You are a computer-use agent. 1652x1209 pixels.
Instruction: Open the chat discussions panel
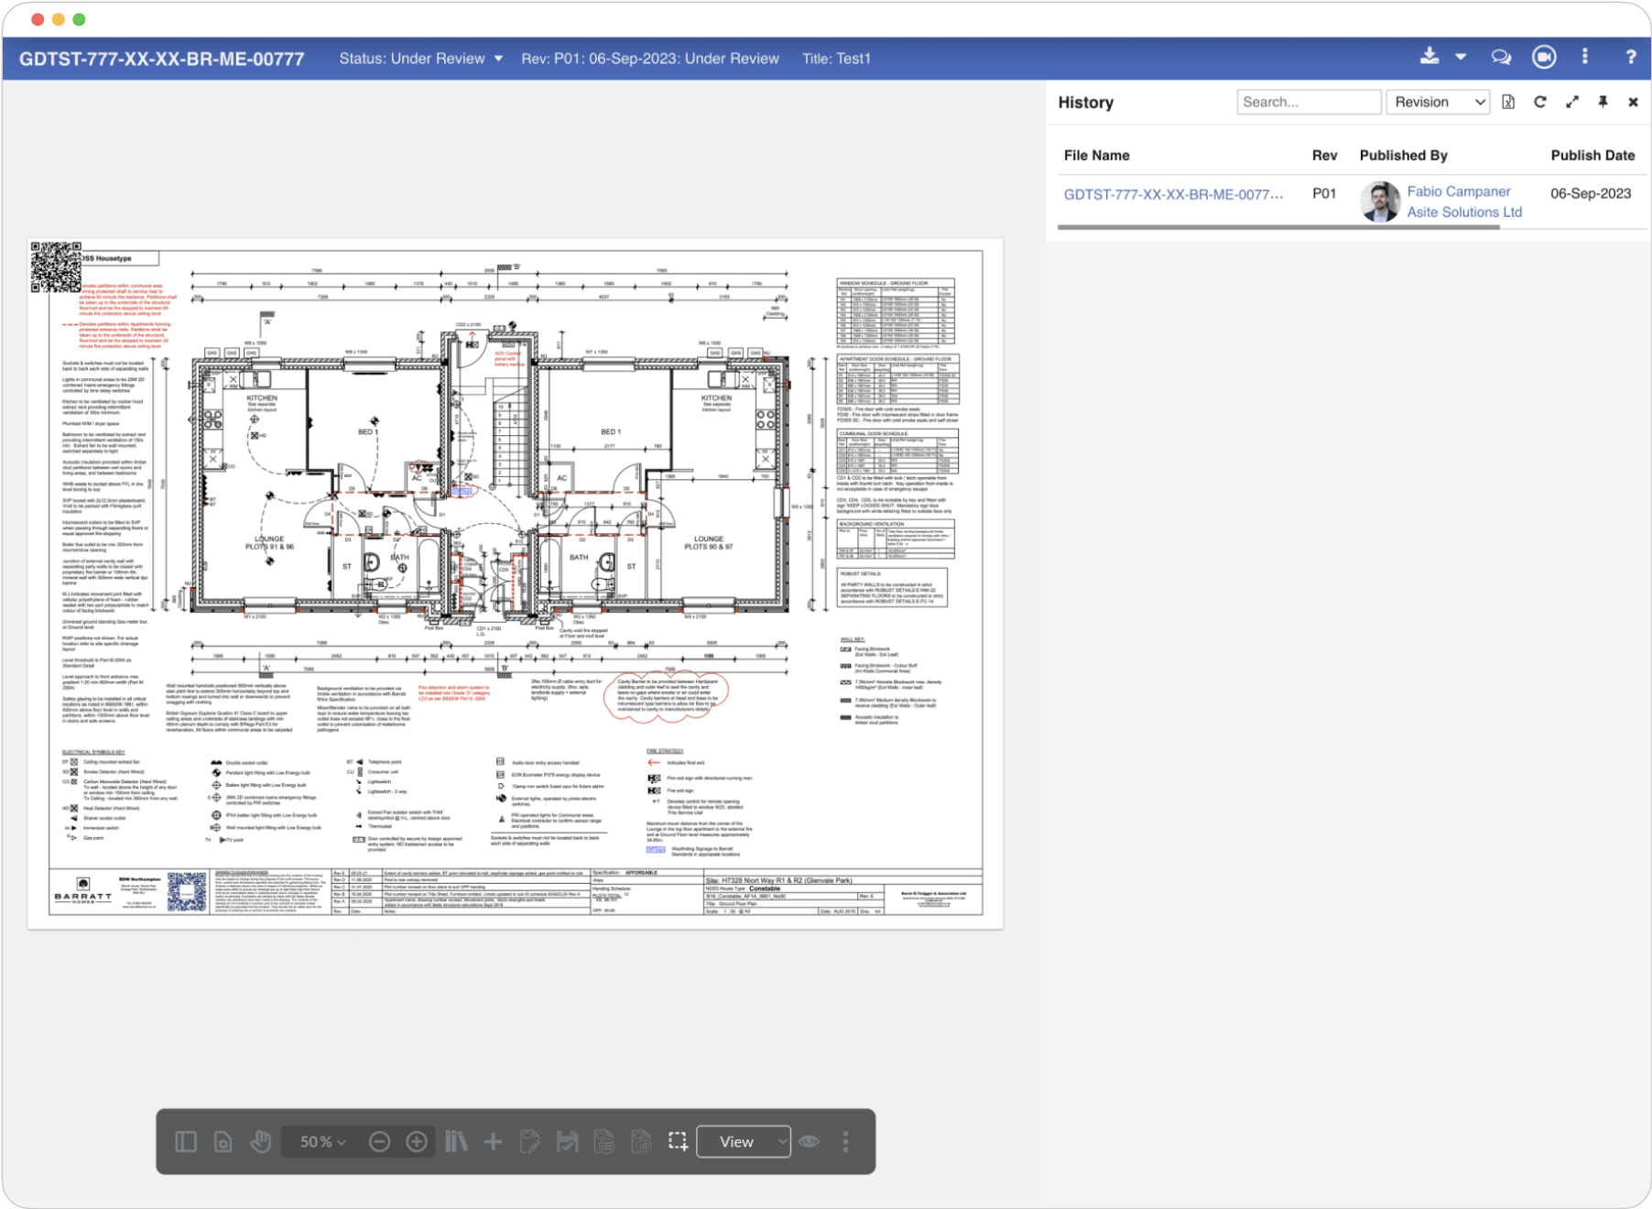1500,57
